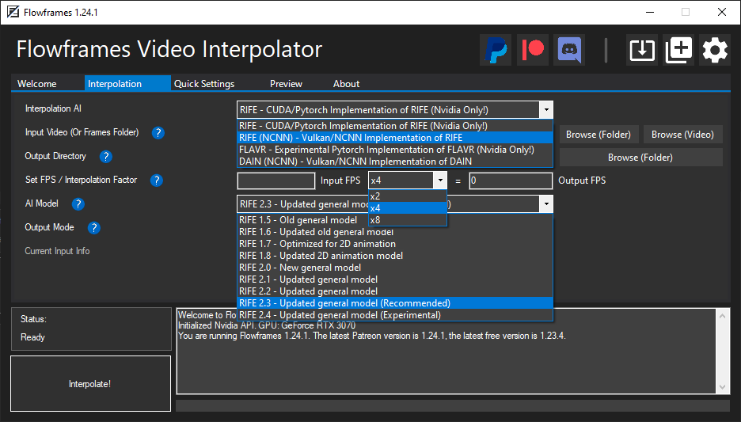The height and width of the screenshot is (422, 741).
Task: Click the updater download icon
Action: 642,50
